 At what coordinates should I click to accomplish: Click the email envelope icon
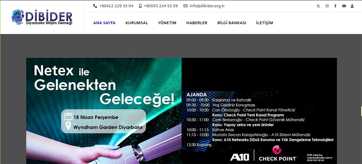pyautogui.click(x=186, y=6)
